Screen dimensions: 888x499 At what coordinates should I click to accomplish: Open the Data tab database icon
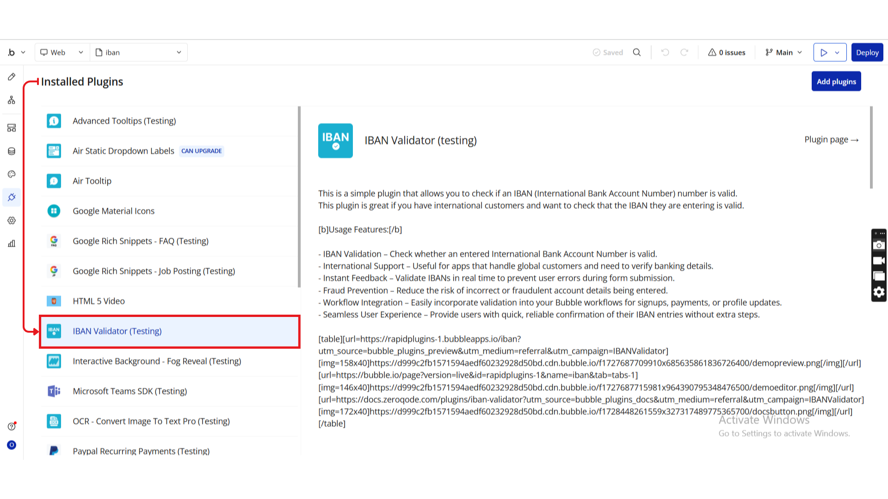(12, 151)
